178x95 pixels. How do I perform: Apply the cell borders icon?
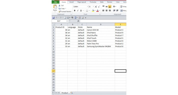(x=87, y=10)
